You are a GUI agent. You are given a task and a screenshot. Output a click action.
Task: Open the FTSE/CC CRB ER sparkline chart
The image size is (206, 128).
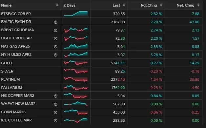tap(76, 14)
